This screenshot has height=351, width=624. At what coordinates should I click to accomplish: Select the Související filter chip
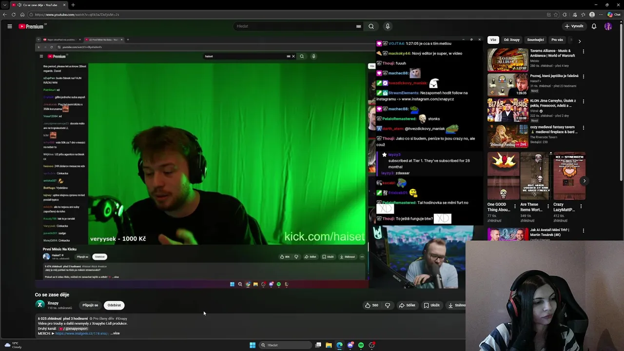pos(535,40)
